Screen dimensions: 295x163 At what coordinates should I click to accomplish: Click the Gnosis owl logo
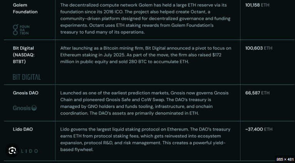[34, 108]
